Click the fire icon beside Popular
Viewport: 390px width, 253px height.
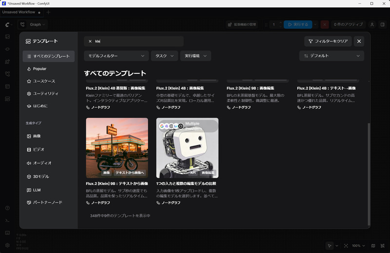29,69
